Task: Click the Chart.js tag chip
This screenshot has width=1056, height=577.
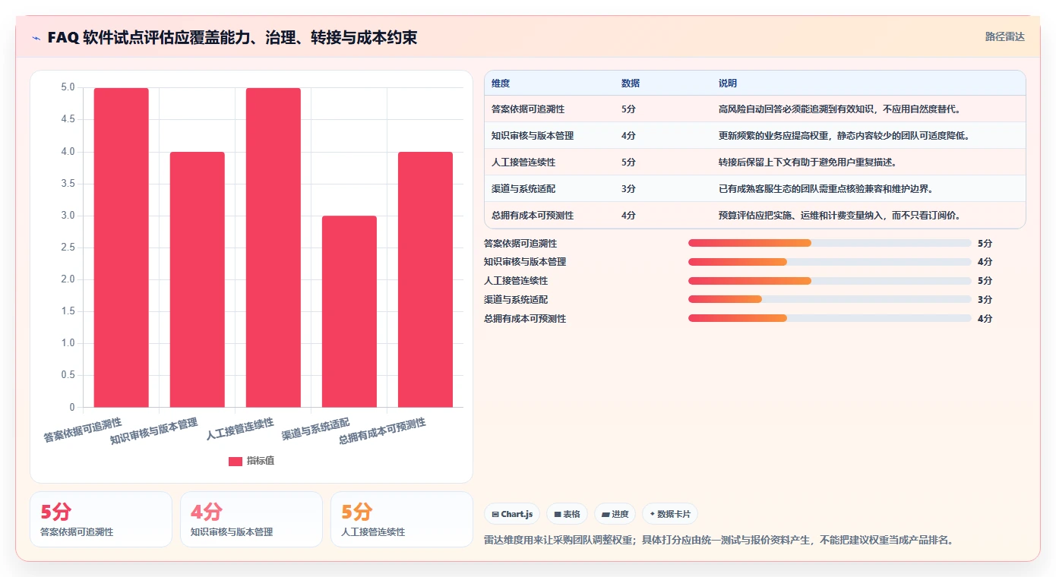Action: coord(512,514)
